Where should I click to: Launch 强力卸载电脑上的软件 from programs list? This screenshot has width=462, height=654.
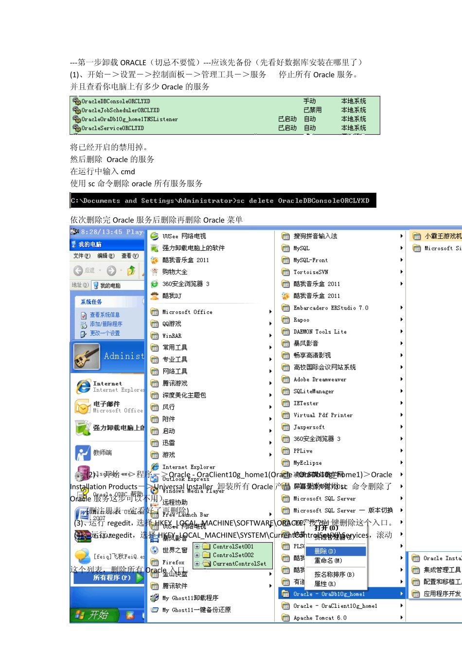[x=187, y=248]
